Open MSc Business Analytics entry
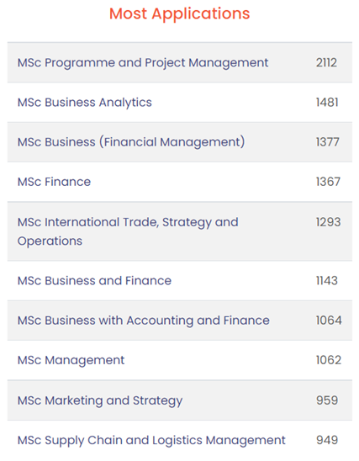 click(x=85, y=103)
